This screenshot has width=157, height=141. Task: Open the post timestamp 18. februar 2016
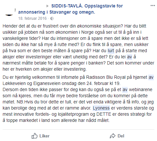point(32,18)
